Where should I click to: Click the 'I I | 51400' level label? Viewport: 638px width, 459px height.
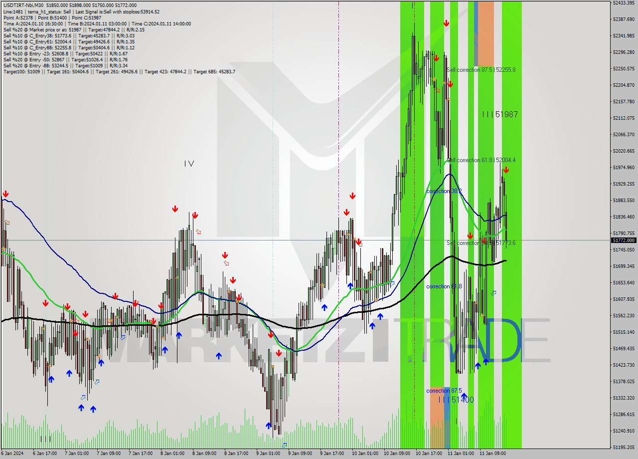[456, 400]
